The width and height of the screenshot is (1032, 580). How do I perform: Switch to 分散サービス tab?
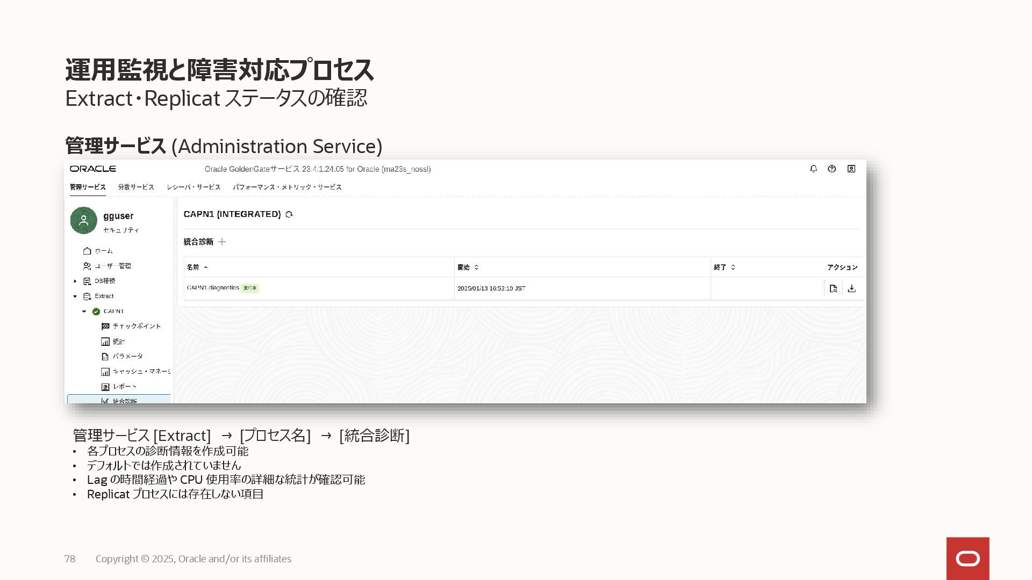click(136, 187)
